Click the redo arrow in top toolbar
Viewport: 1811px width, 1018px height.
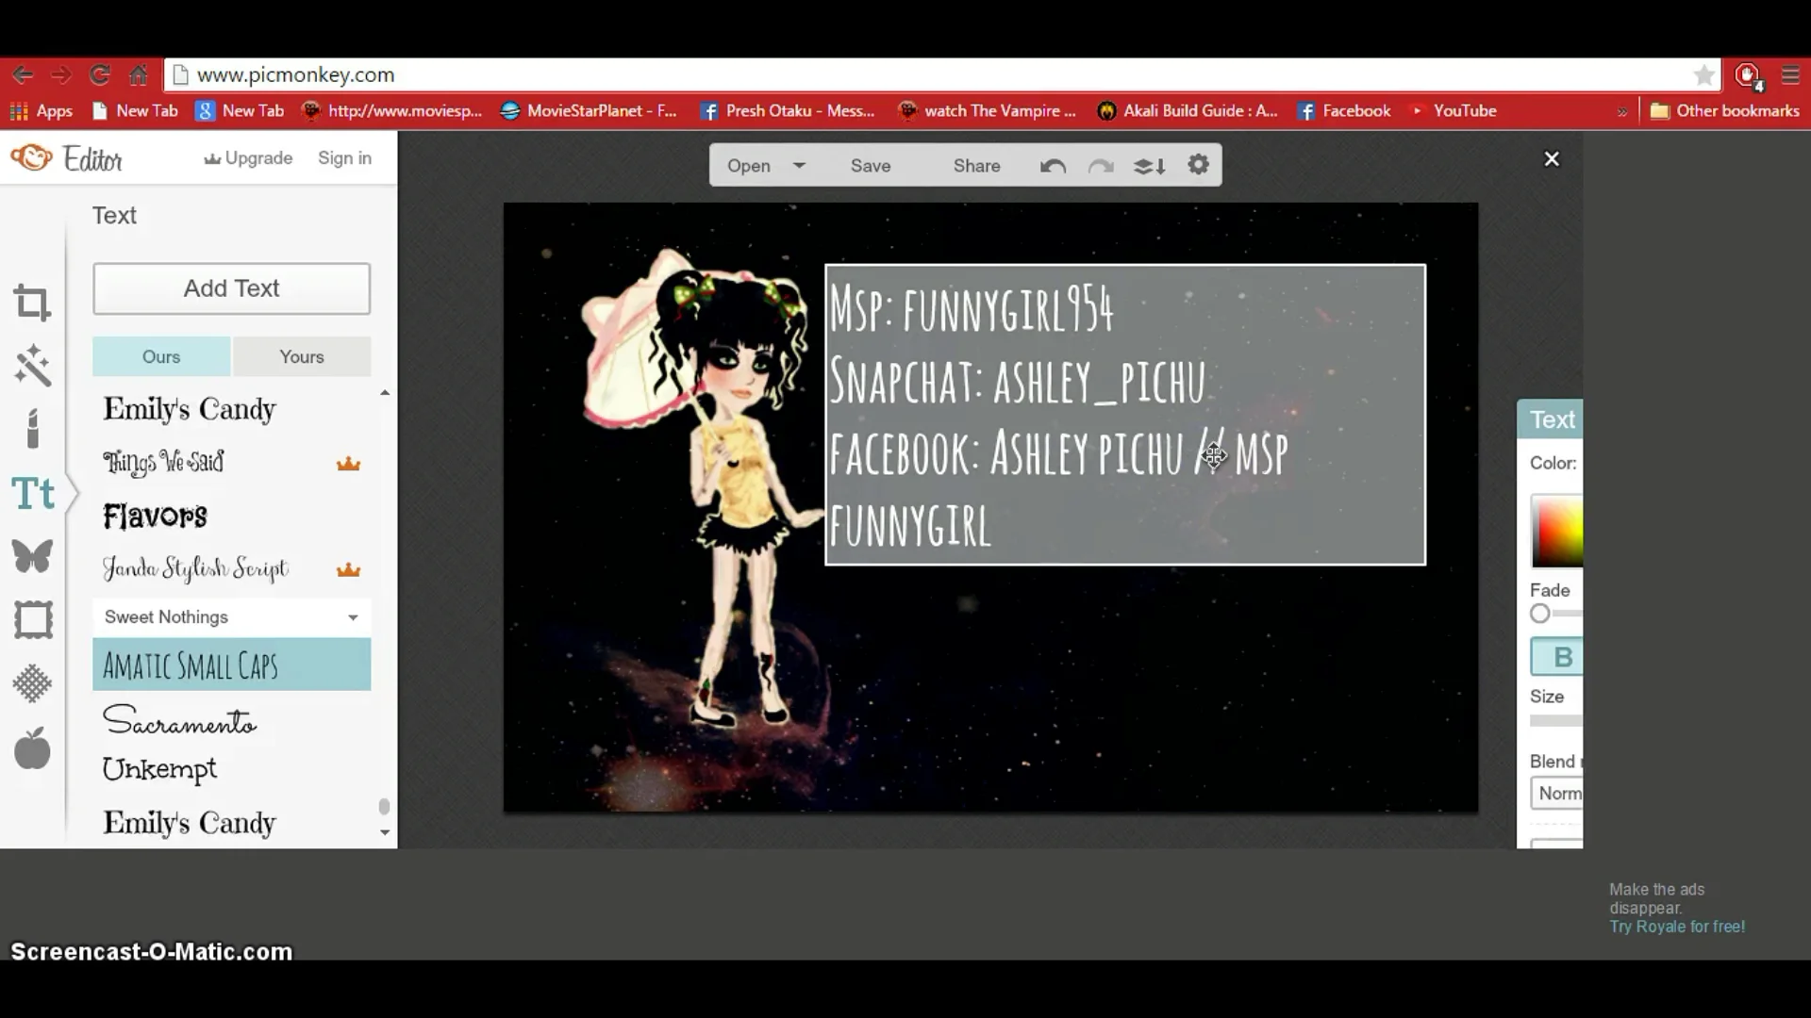1101,166
